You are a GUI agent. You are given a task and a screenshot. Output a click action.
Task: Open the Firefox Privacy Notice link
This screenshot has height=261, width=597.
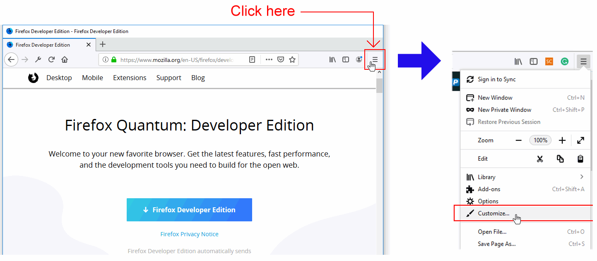(x=189, y=234)
